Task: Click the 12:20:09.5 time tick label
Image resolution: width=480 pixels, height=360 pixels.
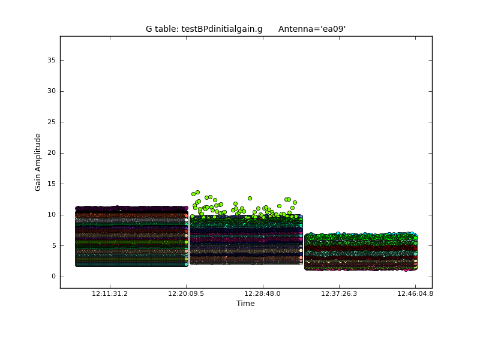Action: pyautogui.click(x=186, y=294)
